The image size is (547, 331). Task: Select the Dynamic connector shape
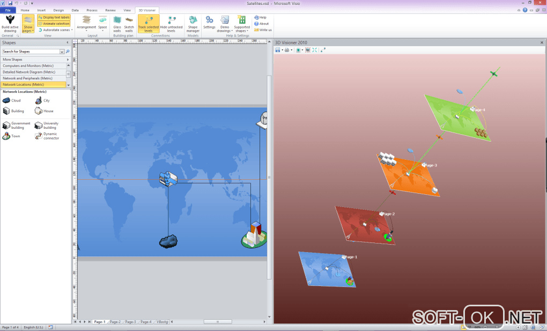47,136
